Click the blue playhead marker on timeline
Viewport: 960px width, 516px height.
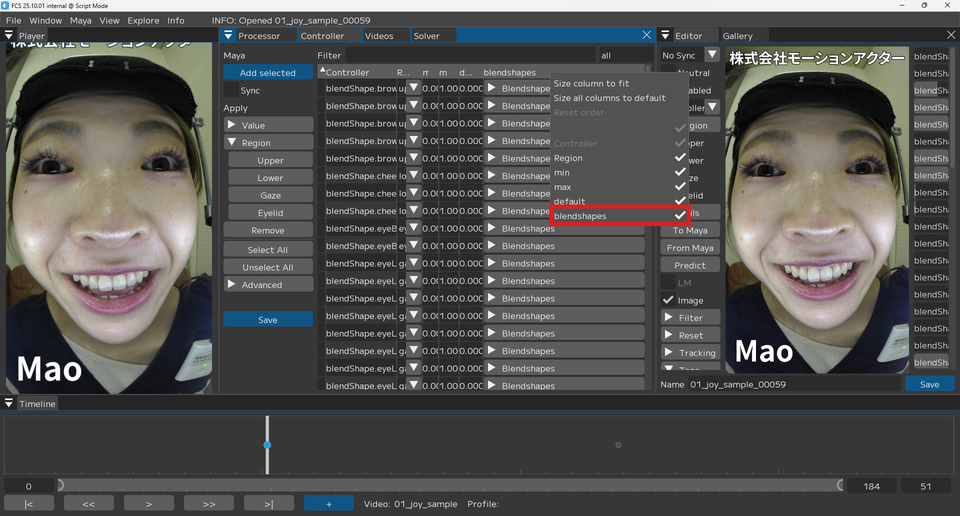coord(267,445)
